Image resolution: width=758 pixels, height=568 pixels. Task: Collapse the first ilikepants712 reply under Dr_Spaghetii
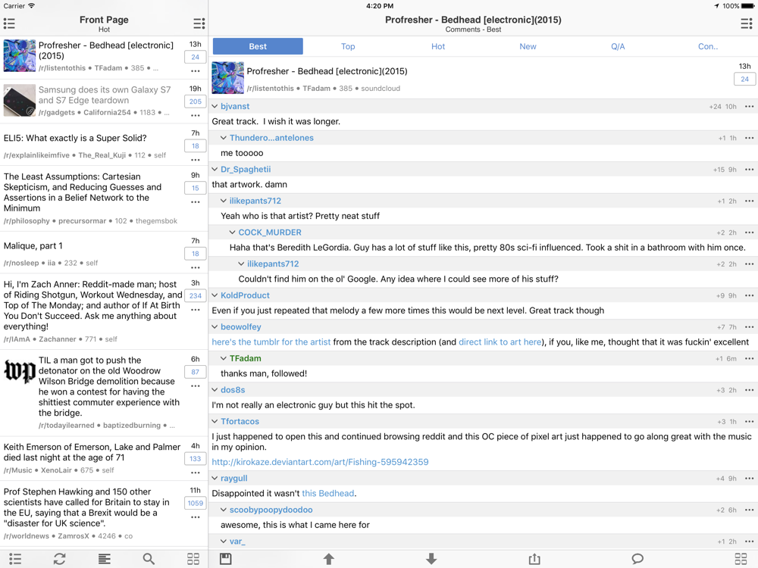click(x=224, y=201)
